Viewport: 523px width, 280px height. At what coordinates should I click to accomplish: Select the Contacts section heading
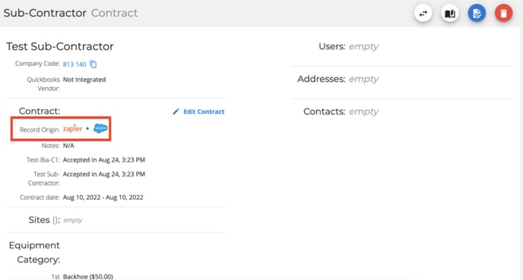[x=324, y=112]
